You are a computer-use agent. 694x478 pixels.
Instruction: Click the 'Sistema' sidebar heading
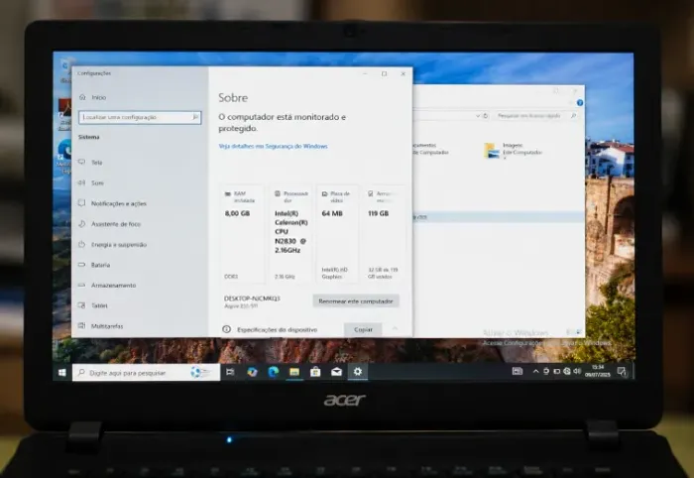pos(89,137)
